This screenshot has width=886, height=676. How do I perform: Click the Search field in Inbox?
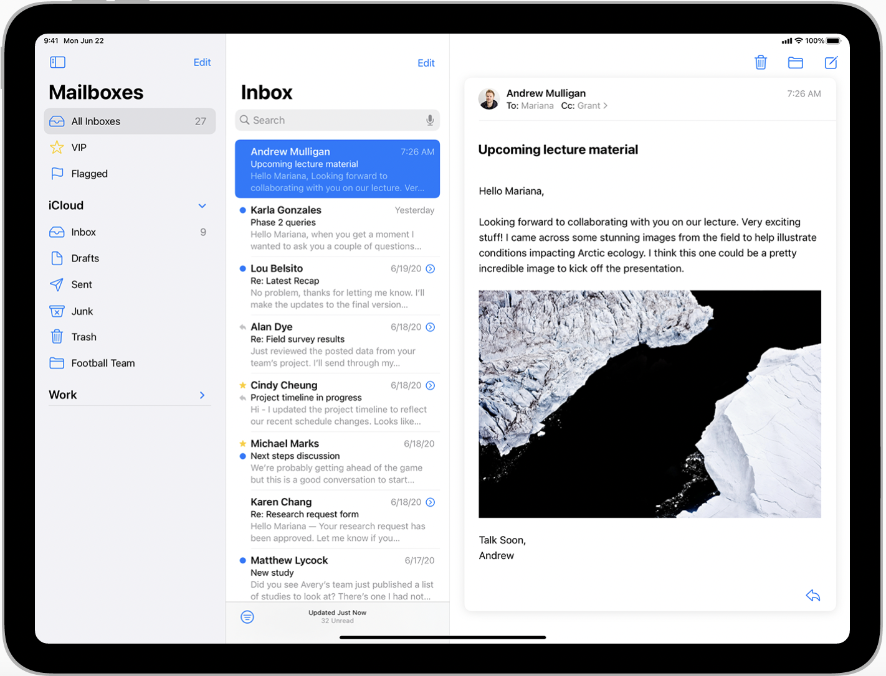[337, 120]
